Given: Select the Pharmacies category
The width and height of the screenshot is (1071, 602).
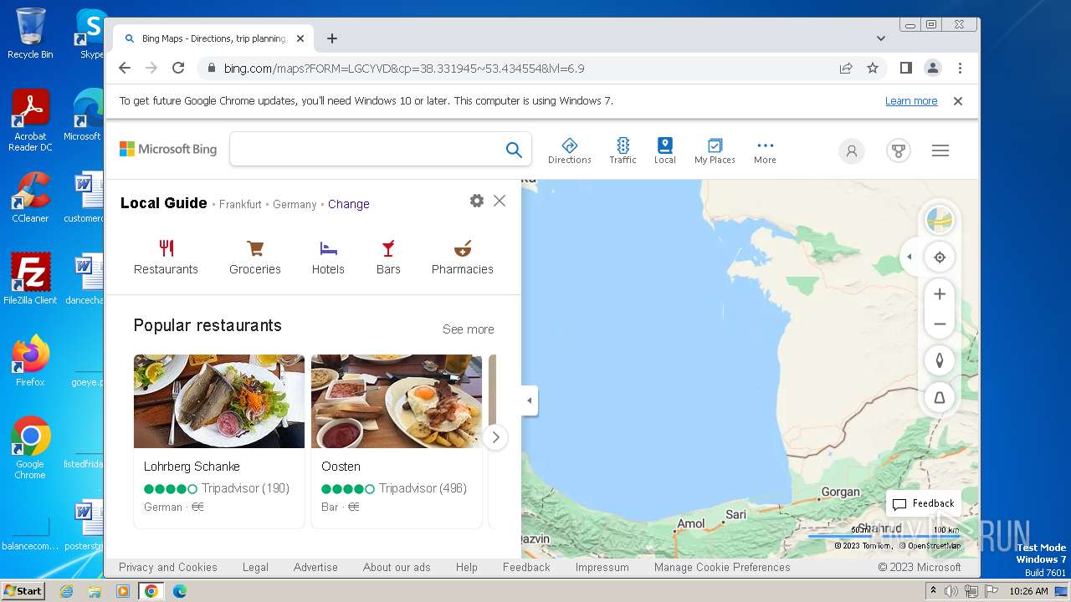Looking at the screenshot, I should pos(463,258).
